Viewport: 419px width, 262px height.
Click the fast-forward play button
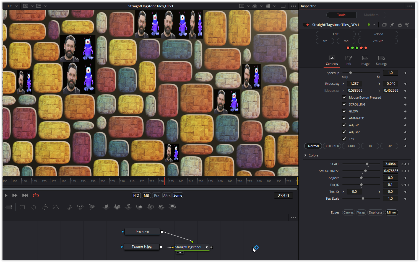[x=15, y=196]
